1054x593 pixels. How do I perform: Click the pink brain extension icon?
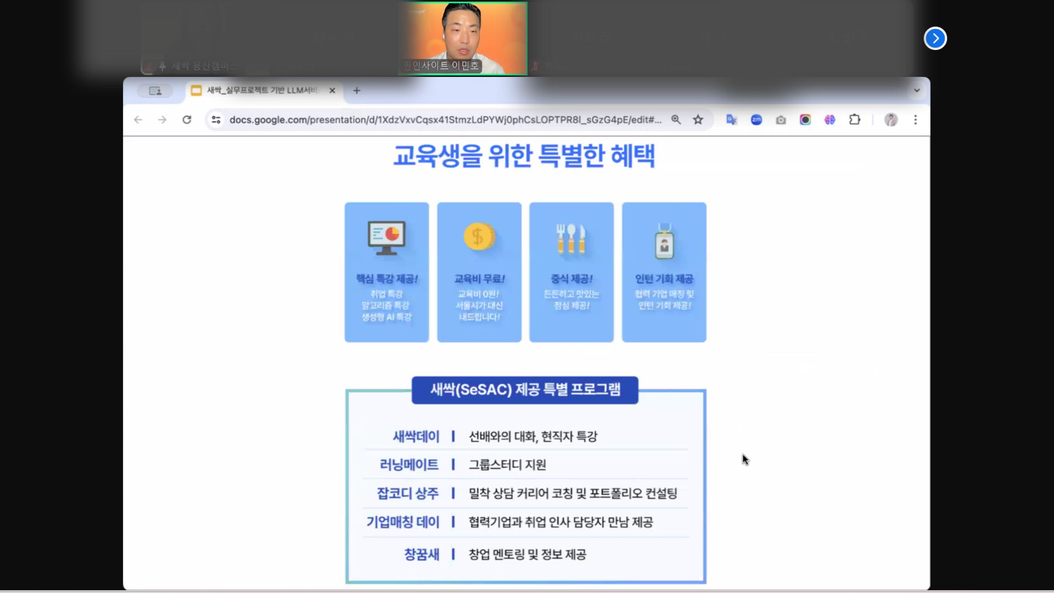coord(829,120)
